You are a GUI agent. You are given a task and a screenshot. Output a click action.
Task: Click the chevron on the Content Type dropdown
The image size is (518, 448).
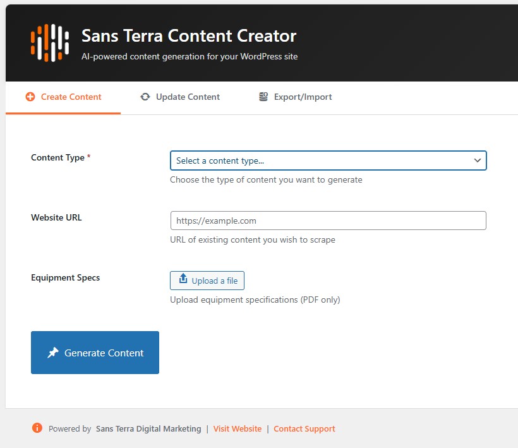[x=478, y=160]
